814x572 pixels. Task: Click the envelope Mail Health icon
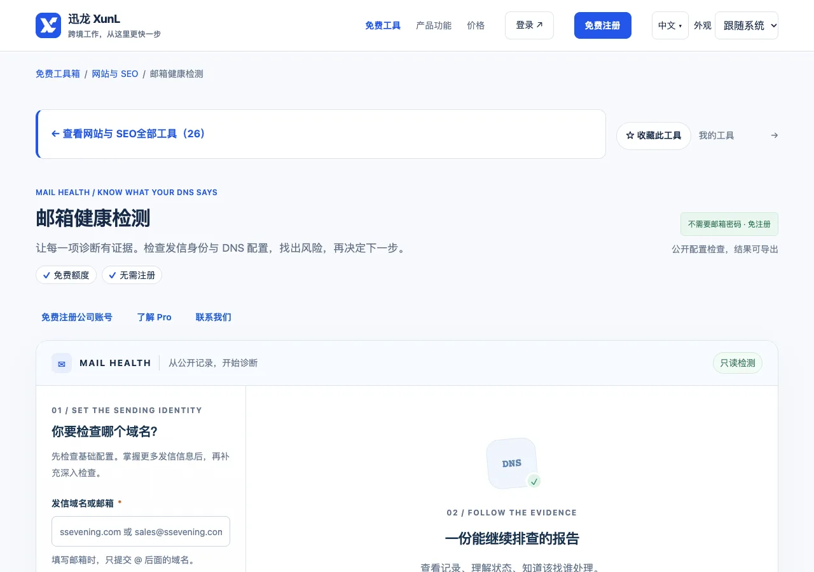click(62, 364)
